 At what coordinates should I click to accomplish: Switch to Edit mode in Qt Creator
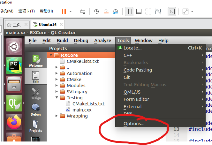pyautogui.click(x=36, y=77)
